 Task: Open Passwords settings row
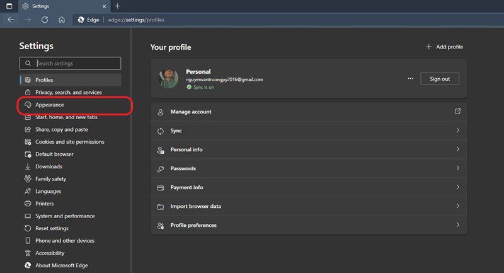(309, 168)
